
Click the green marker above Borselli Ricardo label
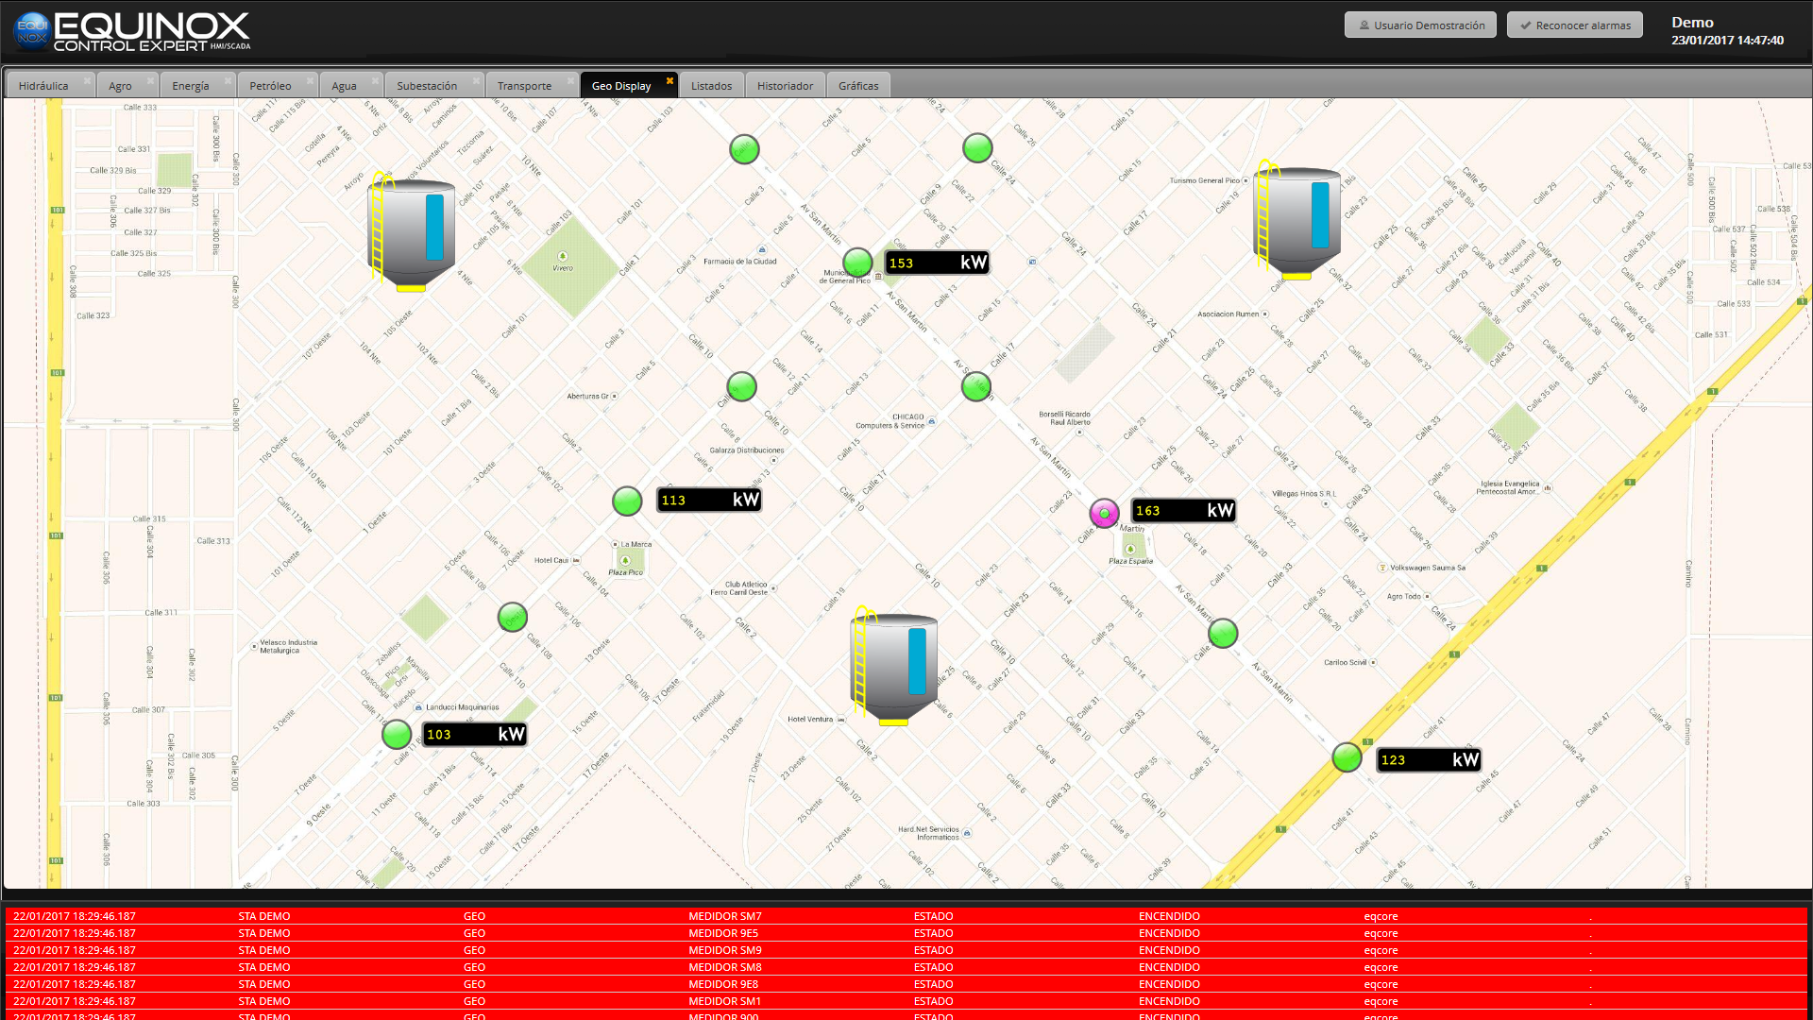point(976,386)
